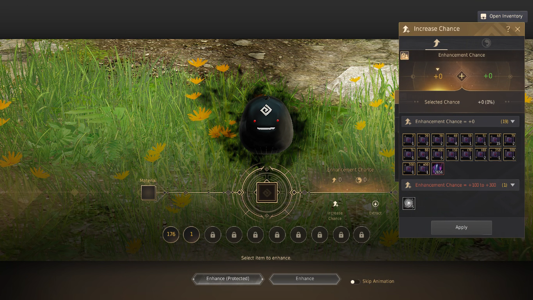Select the +60 scroll with quantity 15
Viewport: 533px width, 300px height.
(496, 140)
